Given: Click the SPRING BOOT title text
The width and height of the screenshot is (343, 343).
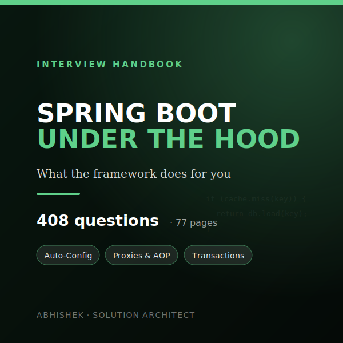Looking at the screenshot, I should coord(137,113).
